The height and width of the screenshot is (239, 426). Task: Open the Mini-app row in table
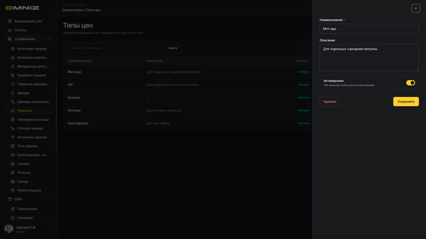pos(188,72)
